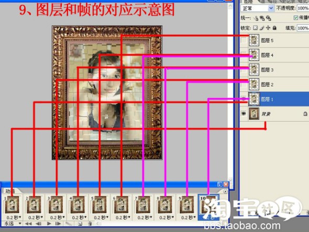Open the 正常 blend mode dropdown
The width and height of the screenshot is (309, 232).
click(257, 8)
